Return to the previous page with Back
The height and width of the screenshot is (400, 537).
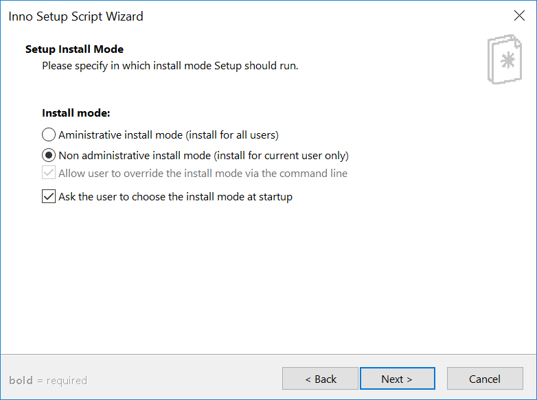click(320, 379)
